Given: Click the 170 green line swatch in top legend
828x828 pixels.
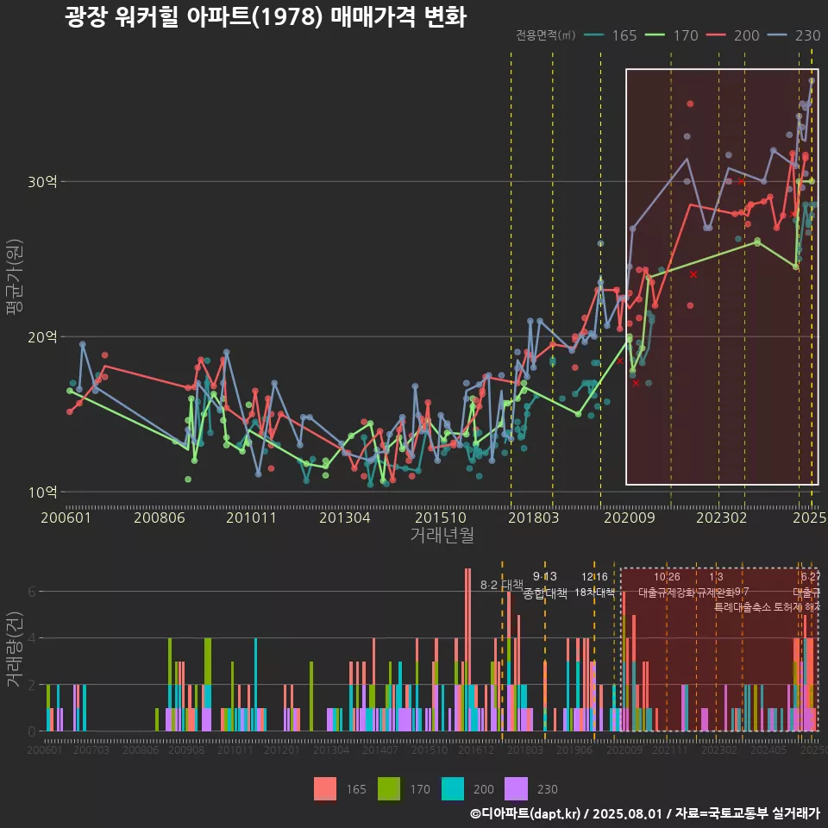Looking at the screenshot, I should 655,35.
